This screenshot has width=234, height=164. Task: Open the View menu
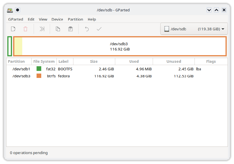click(x=43, y=19)
